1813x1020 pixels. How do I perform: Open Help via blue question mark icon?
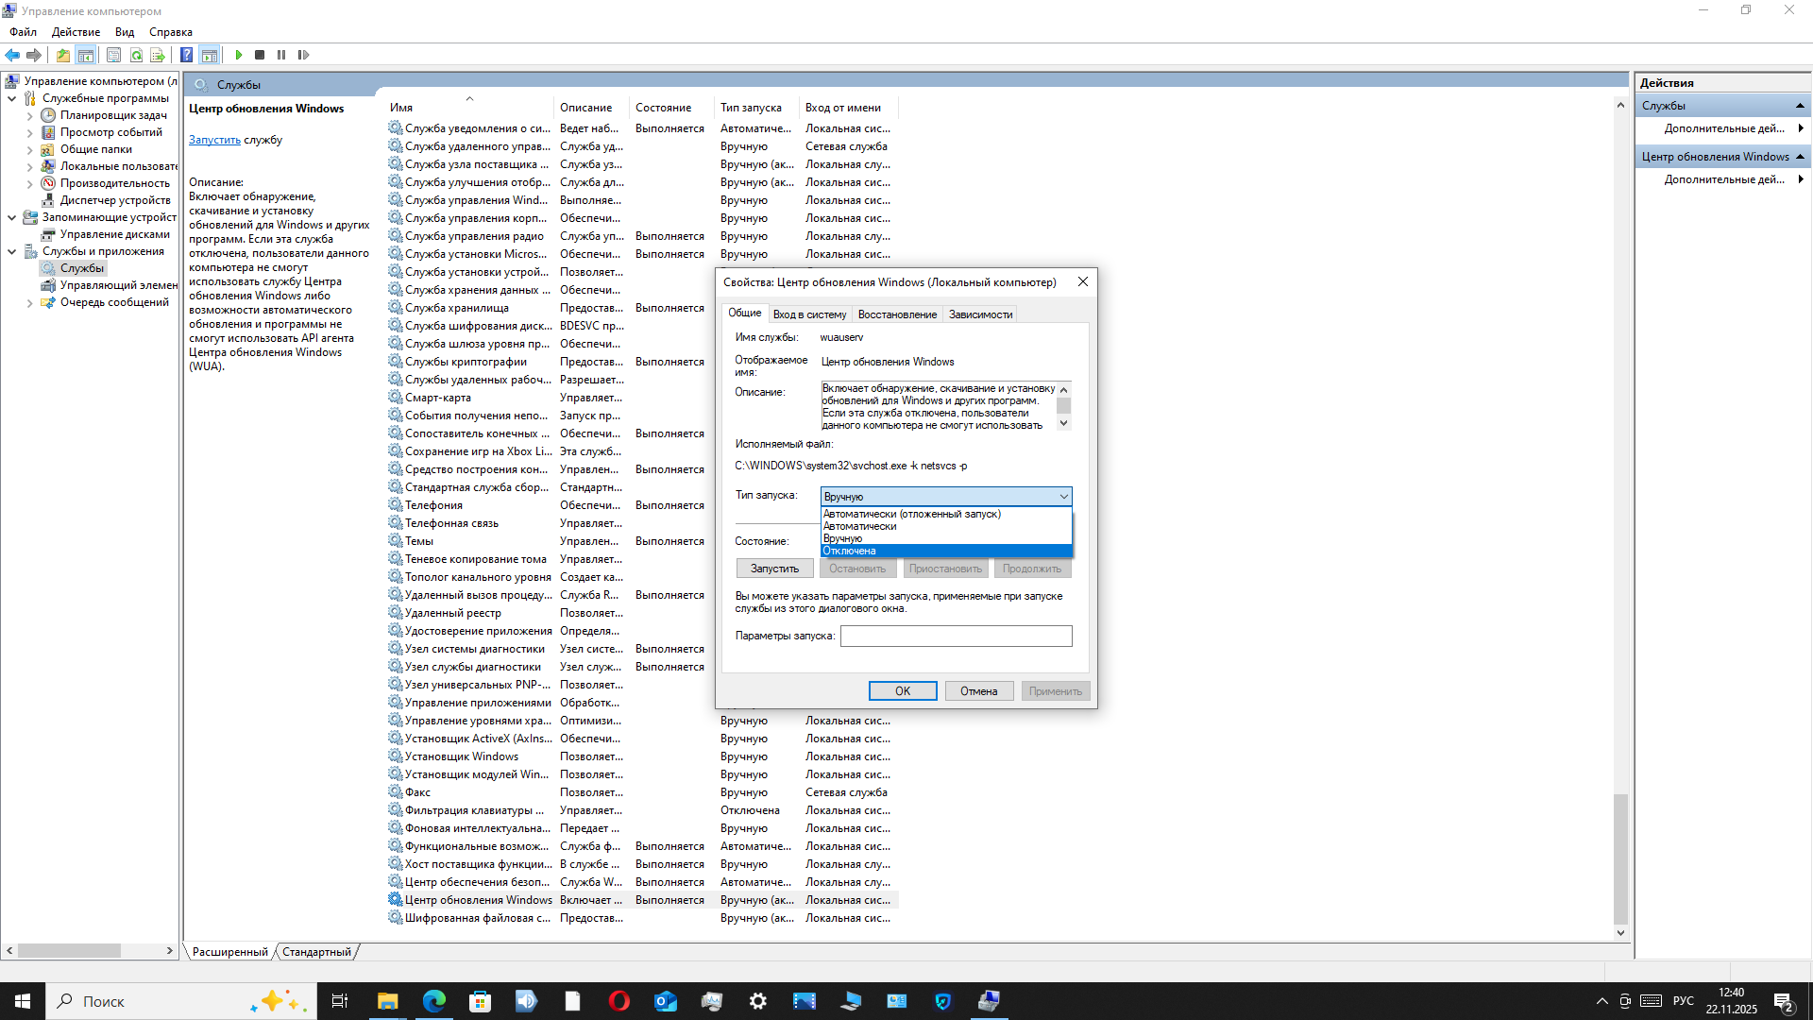click(x=186, y=55)
